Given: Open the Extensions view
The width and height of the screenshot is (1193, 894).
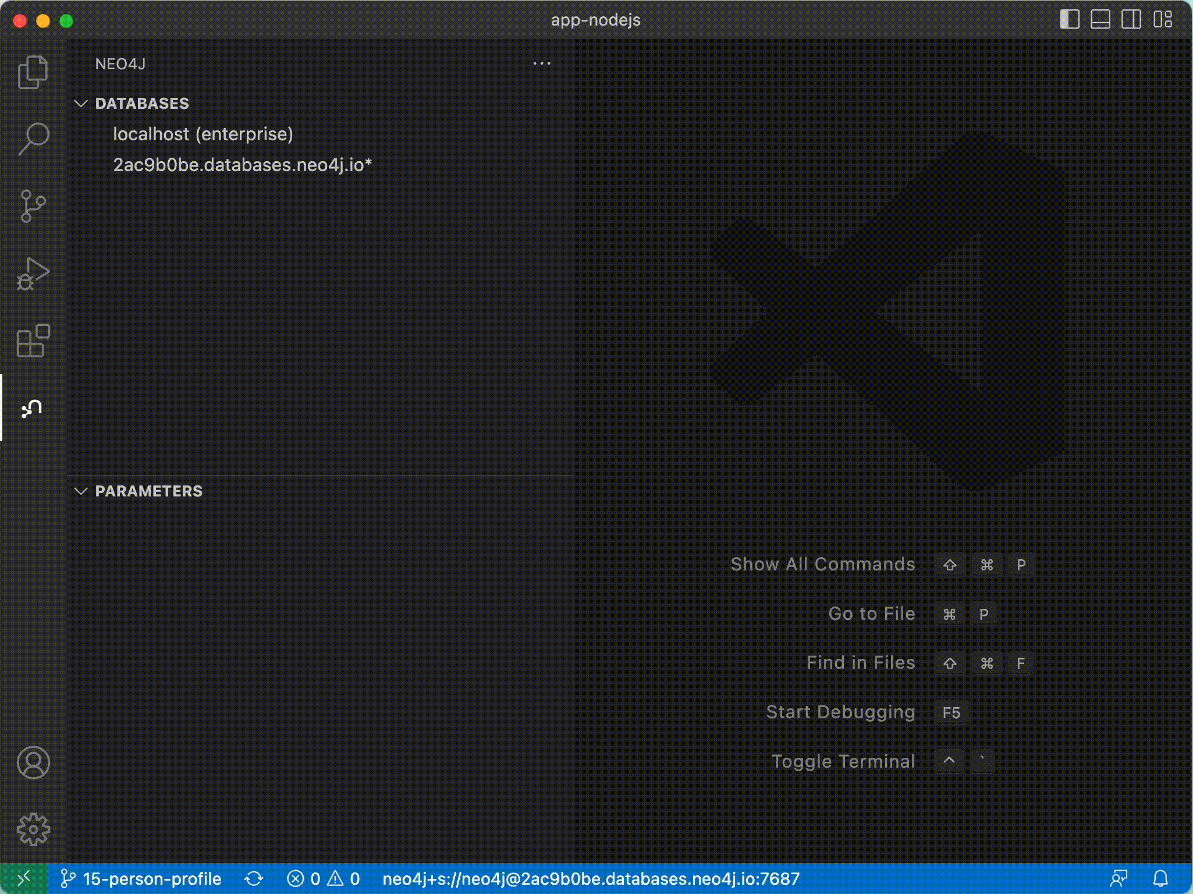Looking at the screenshot, I should (33, 340).
